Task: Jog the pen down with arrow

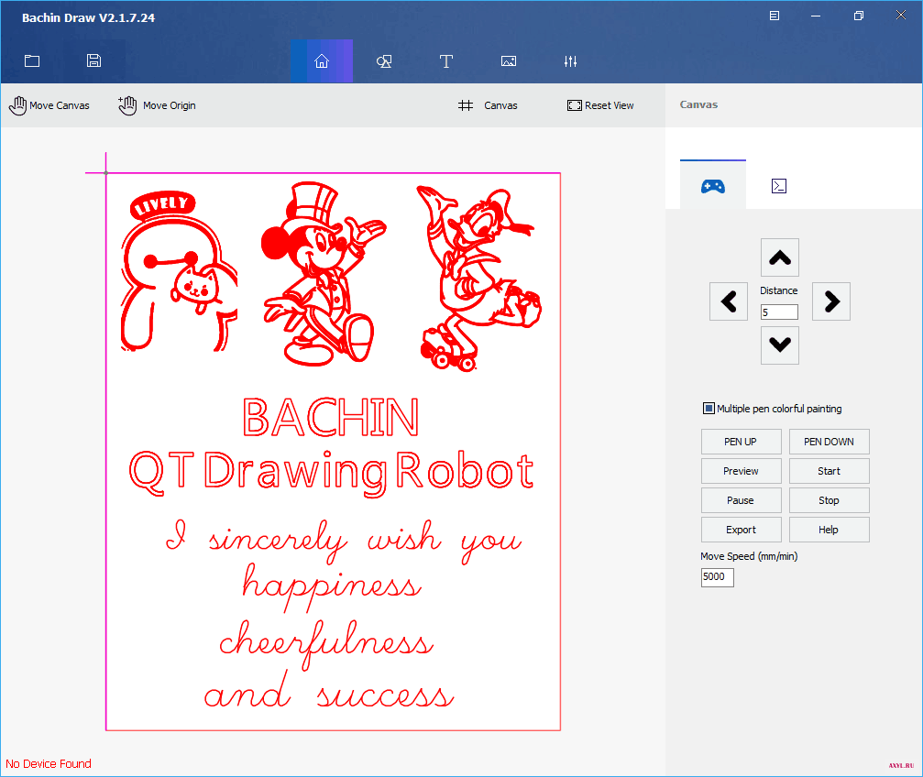Action: [780, 345]
